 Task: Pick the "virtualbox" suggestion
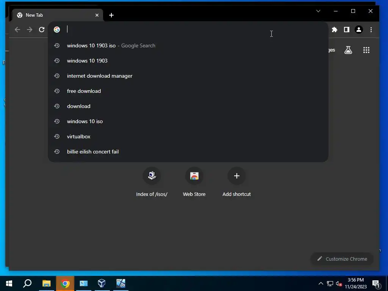pos(188,136)
